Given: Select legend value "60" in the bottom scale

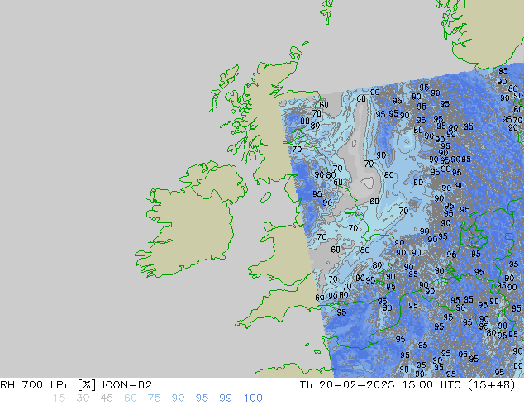Looking at the screenshot, I should tap(131, 398).
